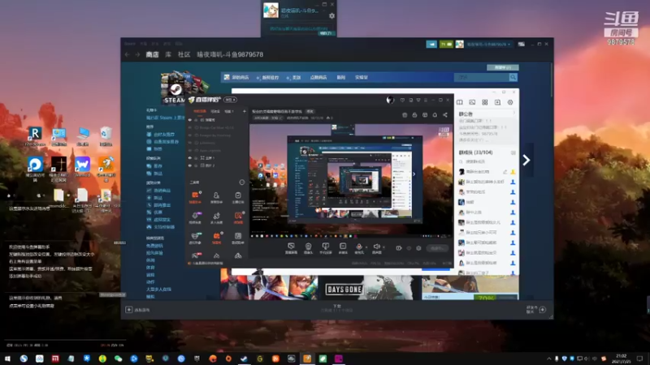The height and width of the screenshot is (365, 650).
Task: Click the first source button in the bottom toolbar
Action: point(291,248)
